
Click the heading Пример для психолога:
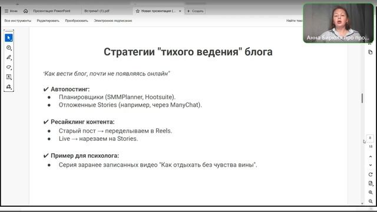[85, 155]
